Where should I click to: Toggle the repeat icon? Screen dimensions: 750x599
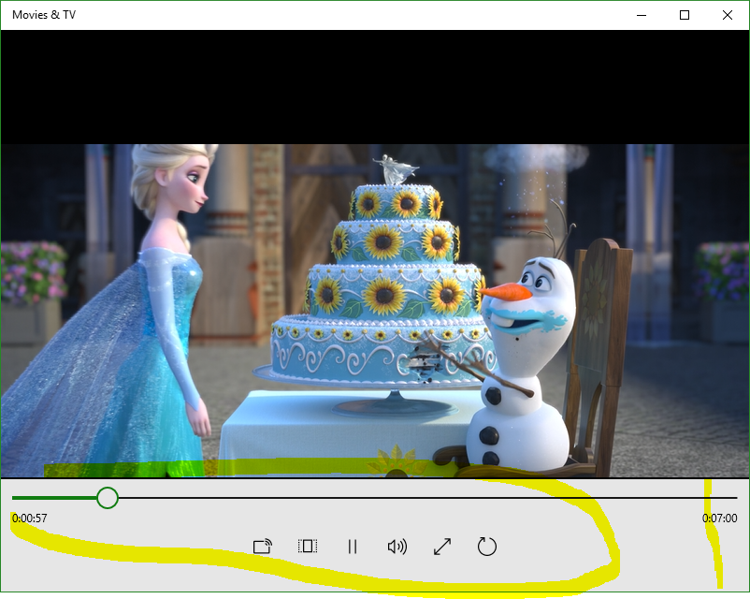[x=487, y=547]
